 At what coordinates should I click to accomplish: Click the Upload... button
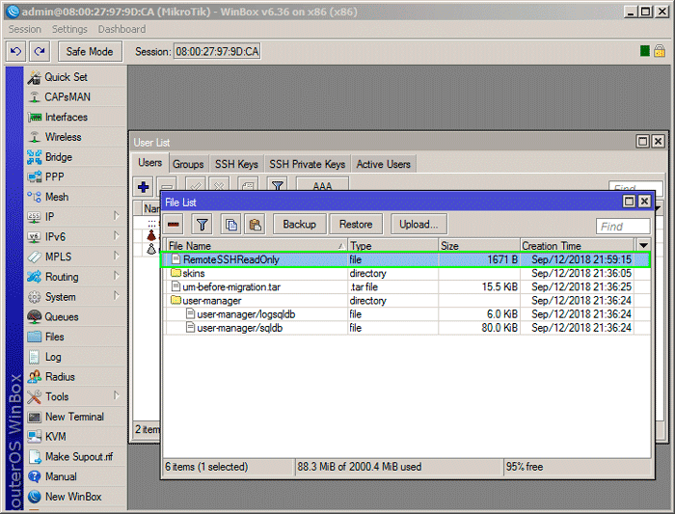tap(418, 224)
